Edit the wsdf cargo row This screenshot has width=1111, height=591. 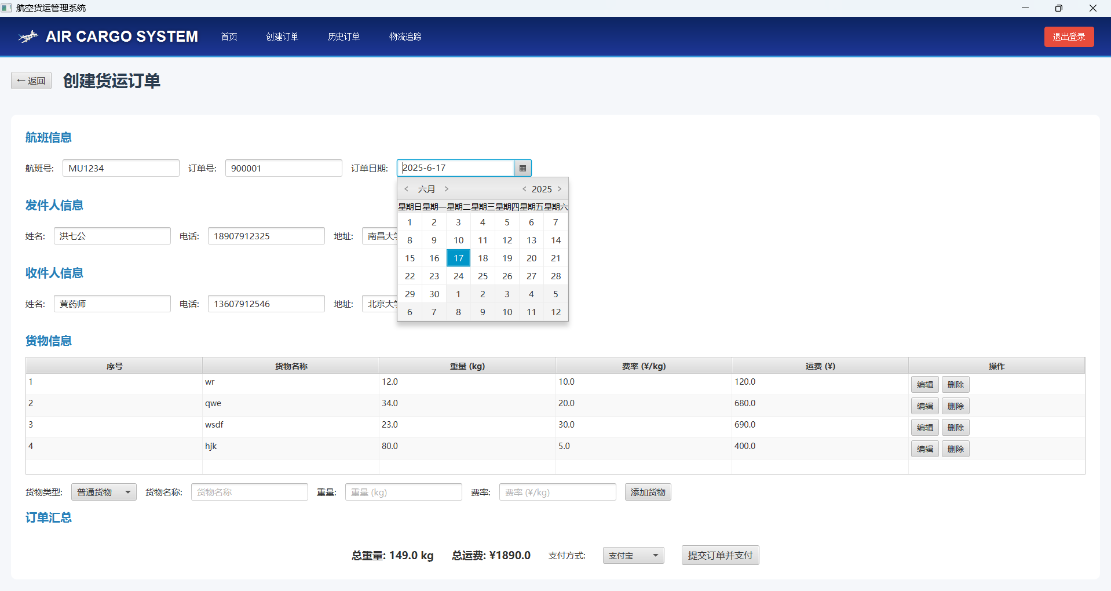pyautogui.click(x=924, y=428)
